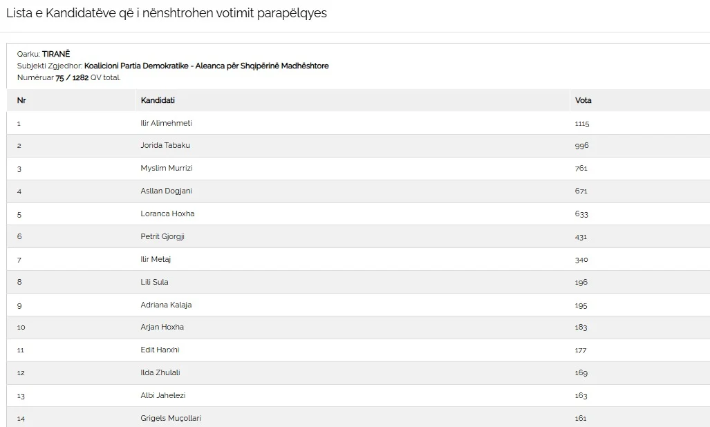Click Arjan Hoxha candidate name
710x427 pixels.
point(162,327)
